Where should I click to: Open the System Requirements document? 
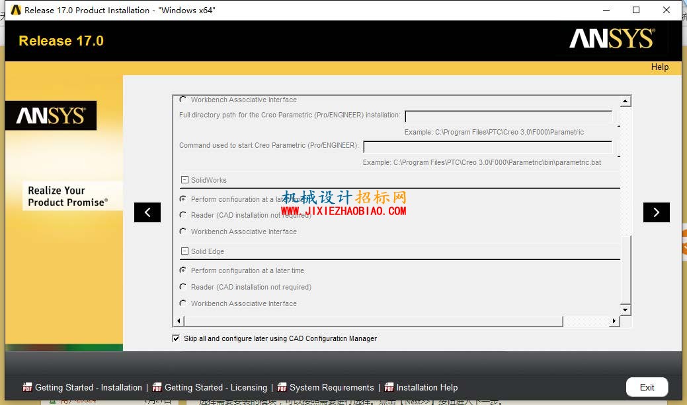[332, 388]
